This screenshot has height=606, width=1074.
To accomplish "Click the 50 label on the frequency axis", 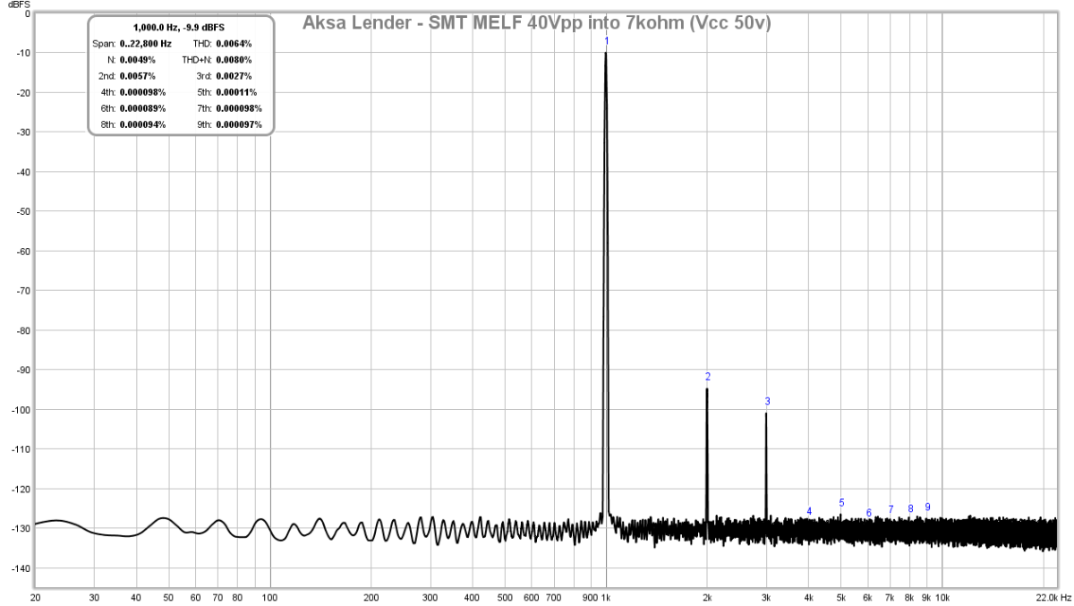I will [169, 596].
